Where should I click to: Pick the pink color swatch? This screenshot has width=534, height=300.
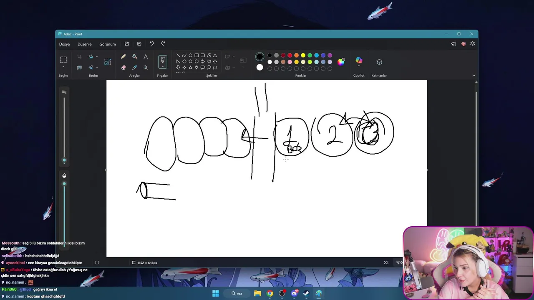tap(290, 62)
